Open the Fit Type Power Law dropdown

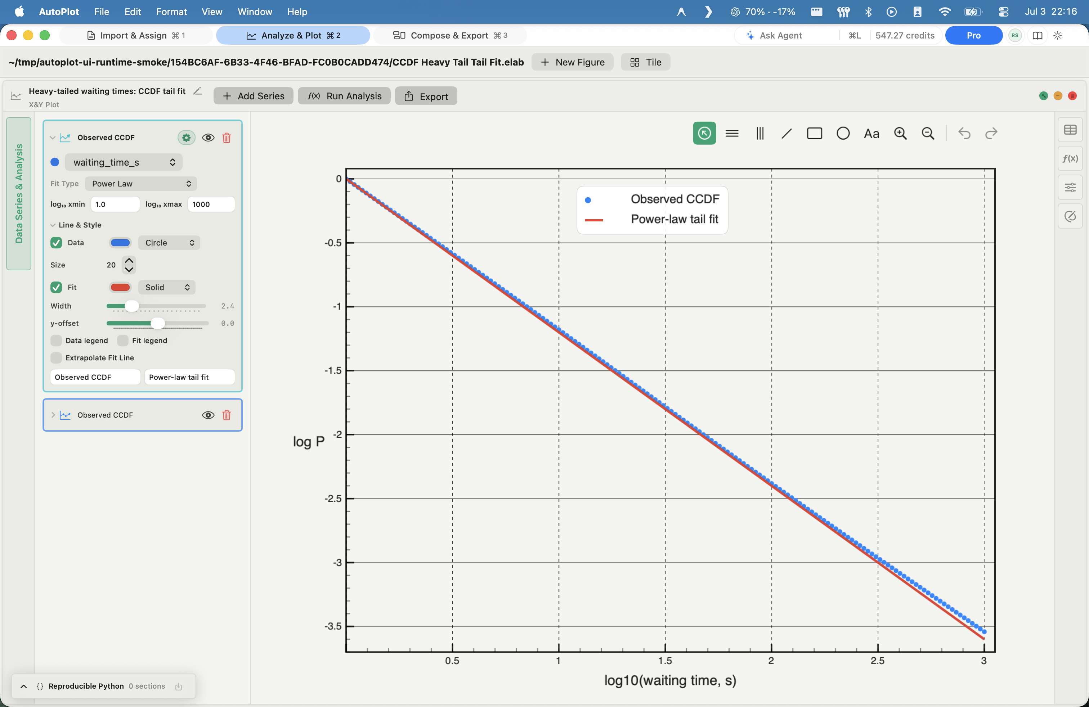[x=141, y=183]
